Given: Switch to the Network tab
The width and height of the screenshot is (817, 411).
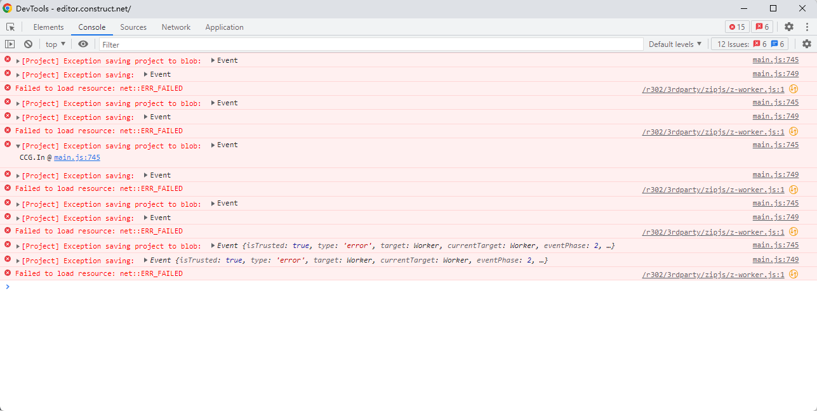Looking at the screenshot, I should point(176,27).
